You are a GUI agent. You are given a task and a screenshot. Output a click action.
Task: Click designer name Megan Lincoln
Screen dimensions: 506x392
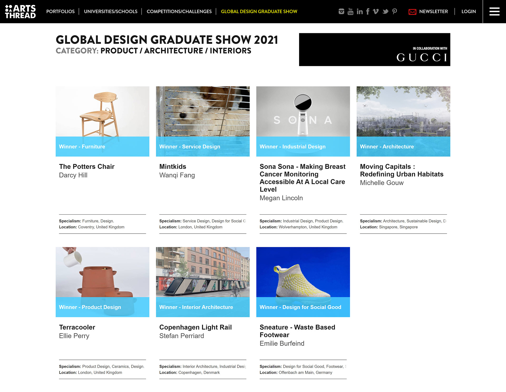coord(281,198)
